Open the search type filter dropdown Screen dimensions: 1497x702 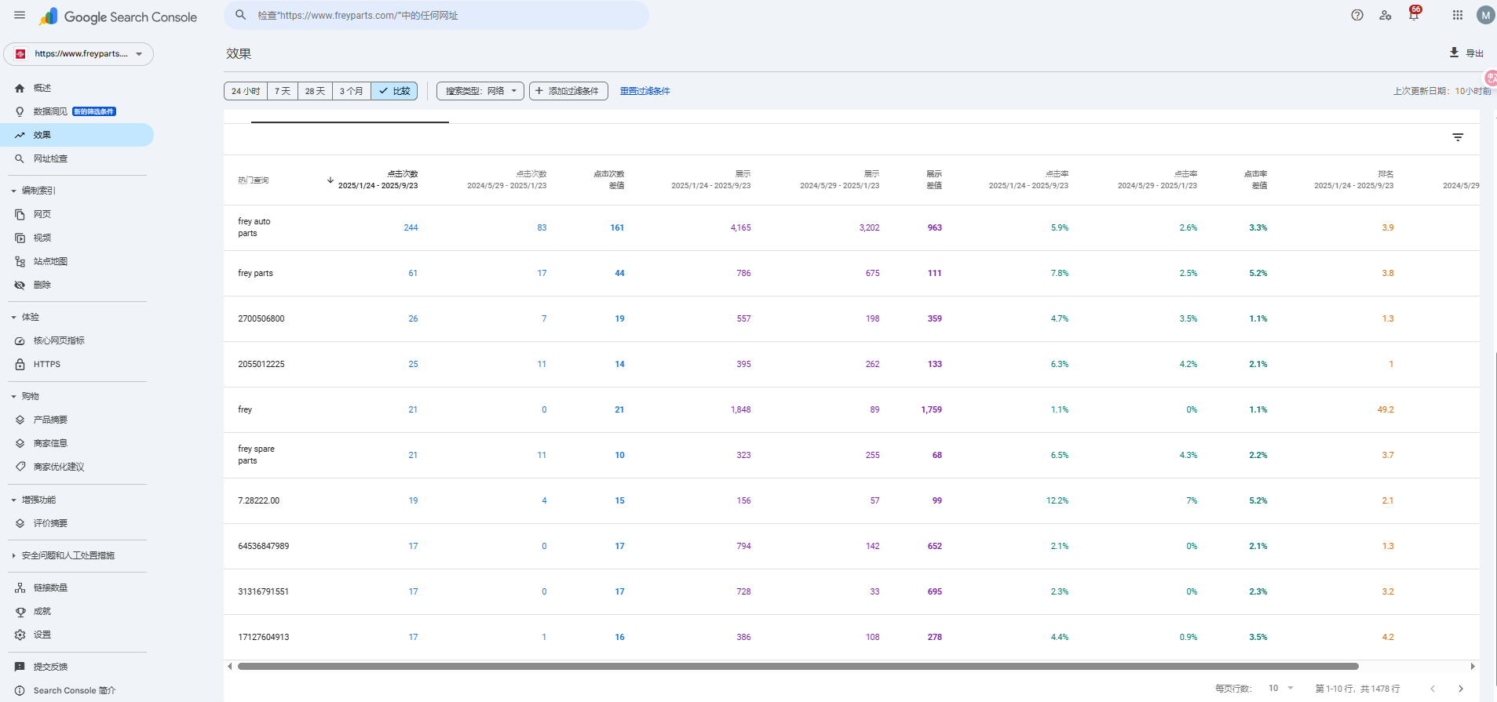pos(480,91)
